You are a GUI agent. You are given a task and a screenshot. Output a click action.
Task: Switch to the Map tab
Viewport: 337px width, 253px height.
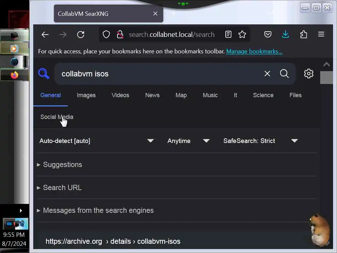tap(181, 95)
